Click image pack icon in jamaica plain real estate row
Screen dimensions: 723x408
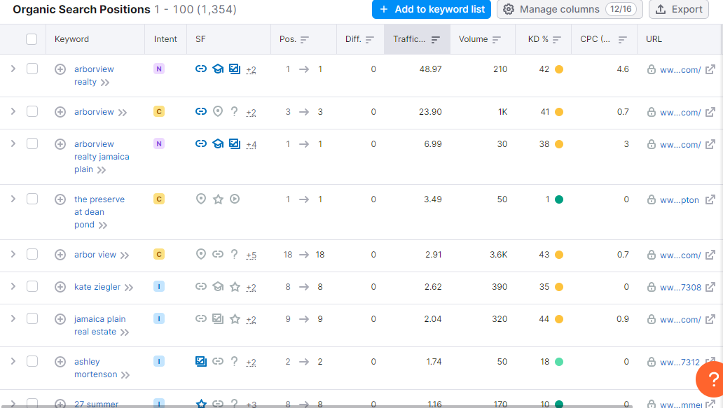pos(218,318)
